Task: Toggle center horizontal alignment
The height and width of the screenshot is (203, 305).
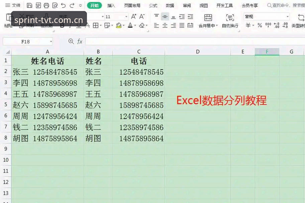Action: [165, 25]
